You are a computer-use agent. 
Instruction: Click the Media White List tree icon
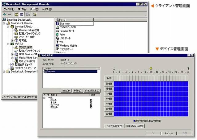coord(16,58)
